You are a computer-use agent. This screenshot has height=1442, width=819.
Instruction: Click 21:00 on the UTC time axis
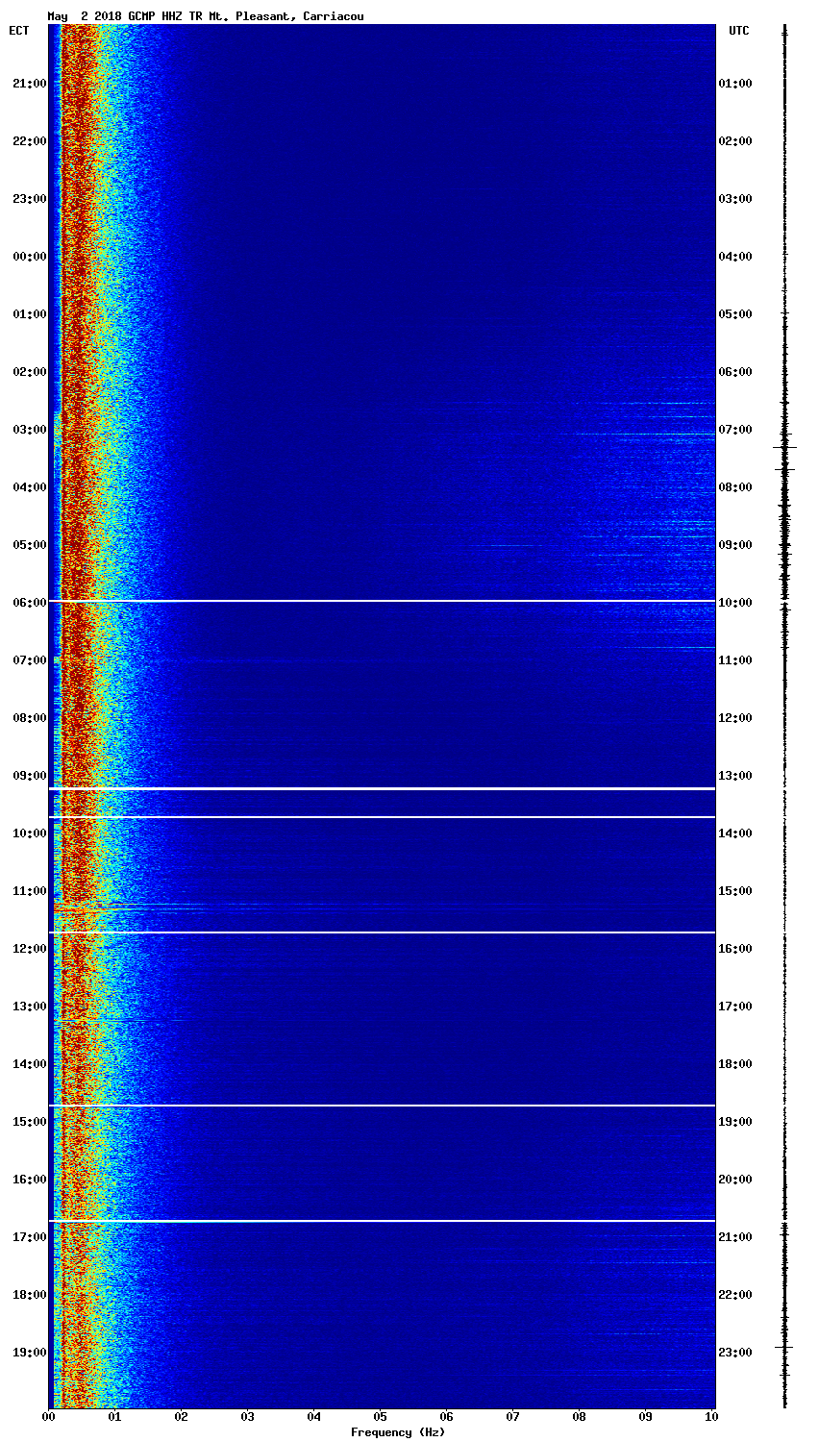[735, 1237]
